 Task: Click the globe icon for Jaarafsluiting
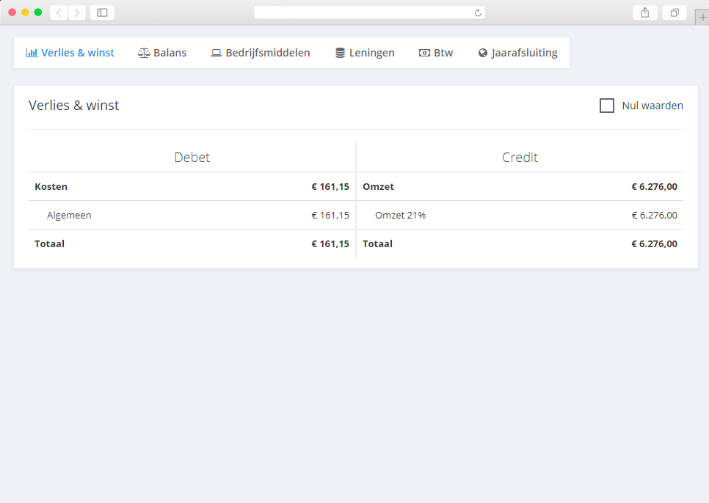pos(483,53)
